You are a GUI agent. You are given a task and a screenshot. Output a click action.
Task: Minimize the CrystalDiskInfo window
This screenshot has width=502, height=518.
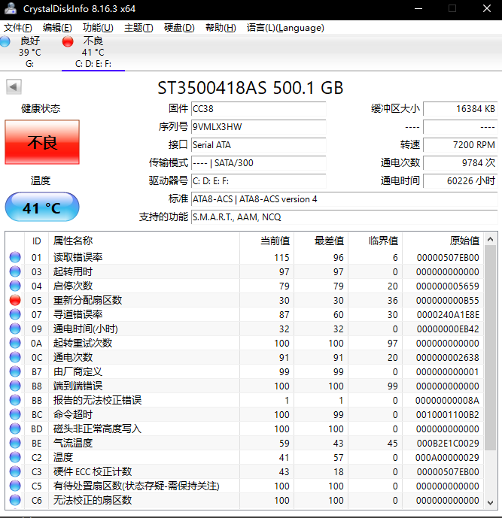[418, 8]
